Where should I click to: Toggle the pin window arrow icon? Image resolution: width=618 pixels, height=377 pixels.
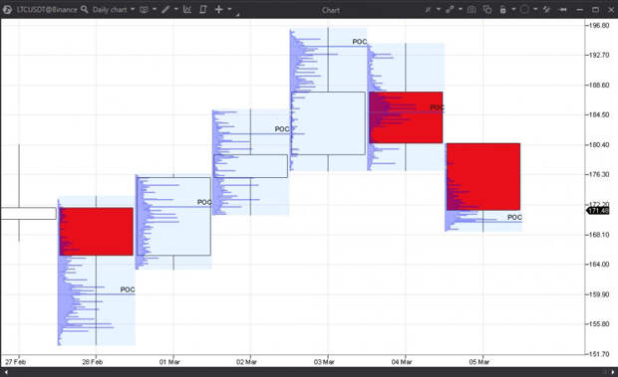point(563,10)
